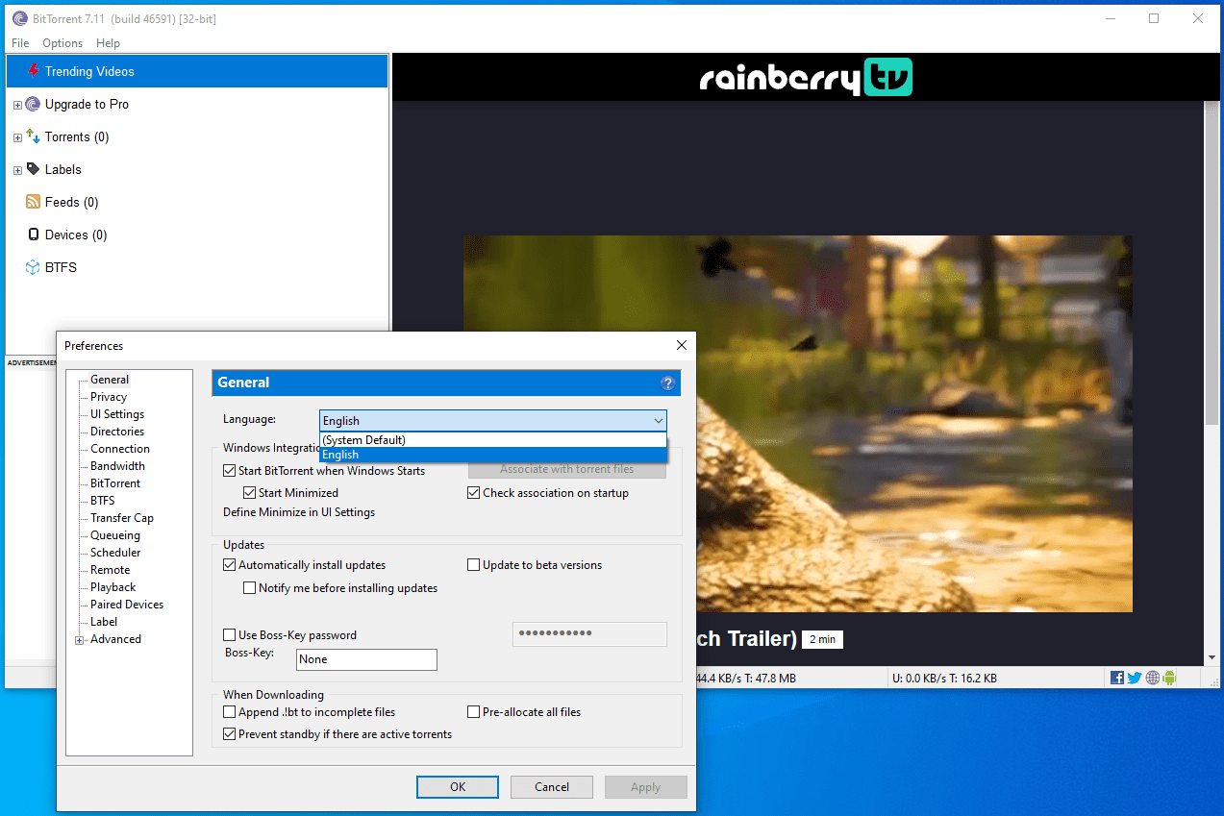Select Queueing preferences page
Image resolution: width=1224 pixels, height=816 pixels.
point(115,535)
